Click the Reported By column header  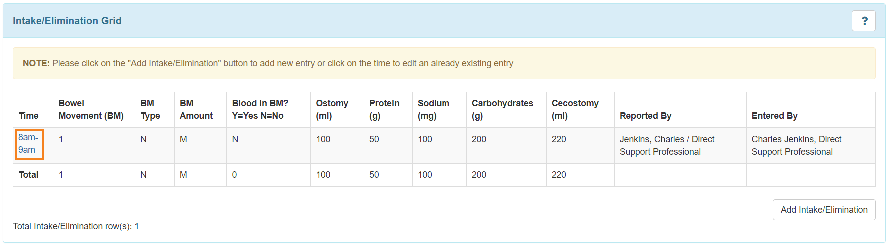645,116
